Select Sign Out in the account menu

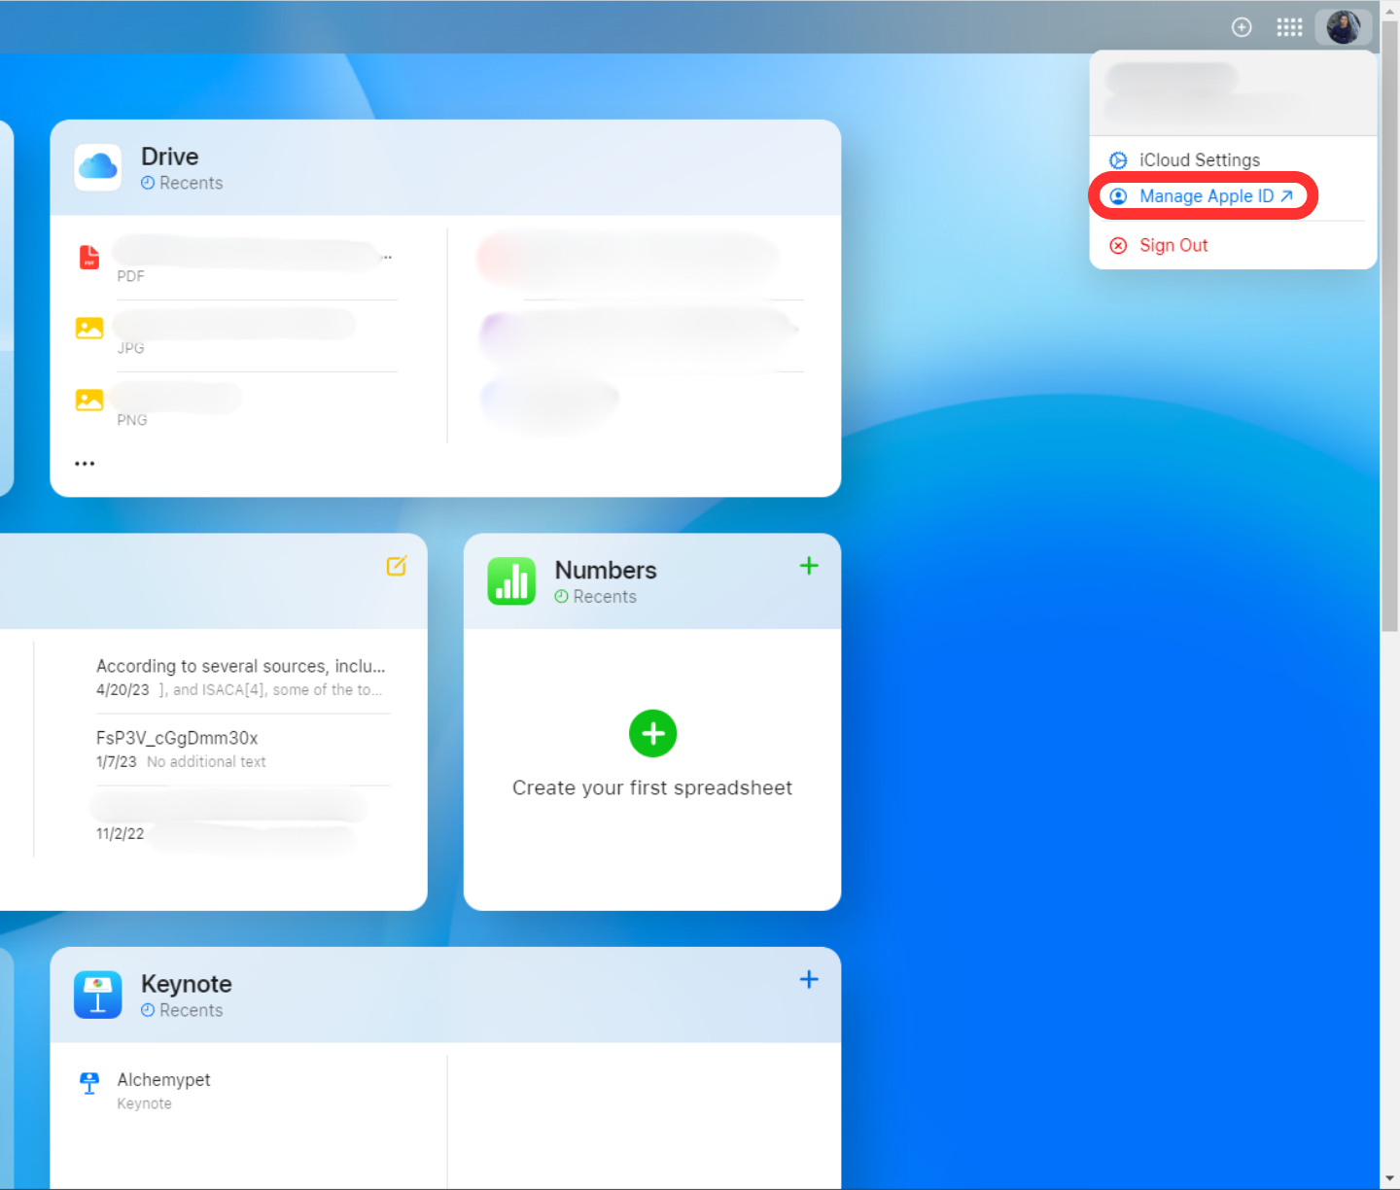pyautogui.click(x=1159, y=246)
